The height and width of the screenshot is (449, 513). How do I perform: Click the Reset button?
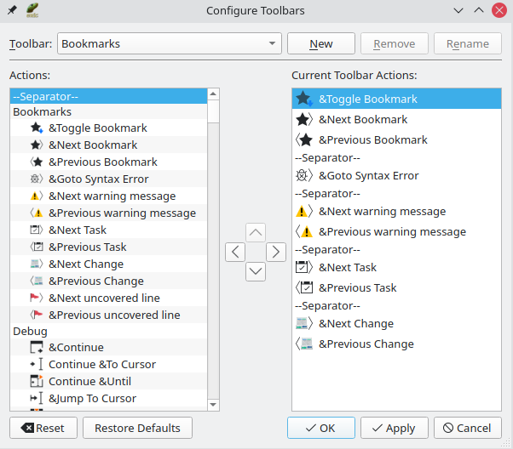pyautogui.click(x=43, y=428)
